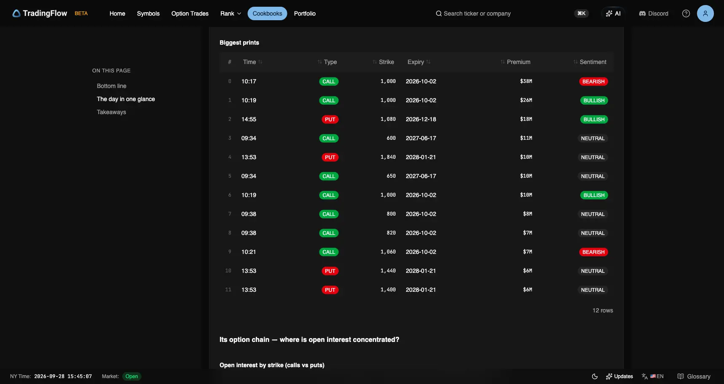Sort table by Sentiment column
This screenshot has height=384, width=724.
point(590,62)
